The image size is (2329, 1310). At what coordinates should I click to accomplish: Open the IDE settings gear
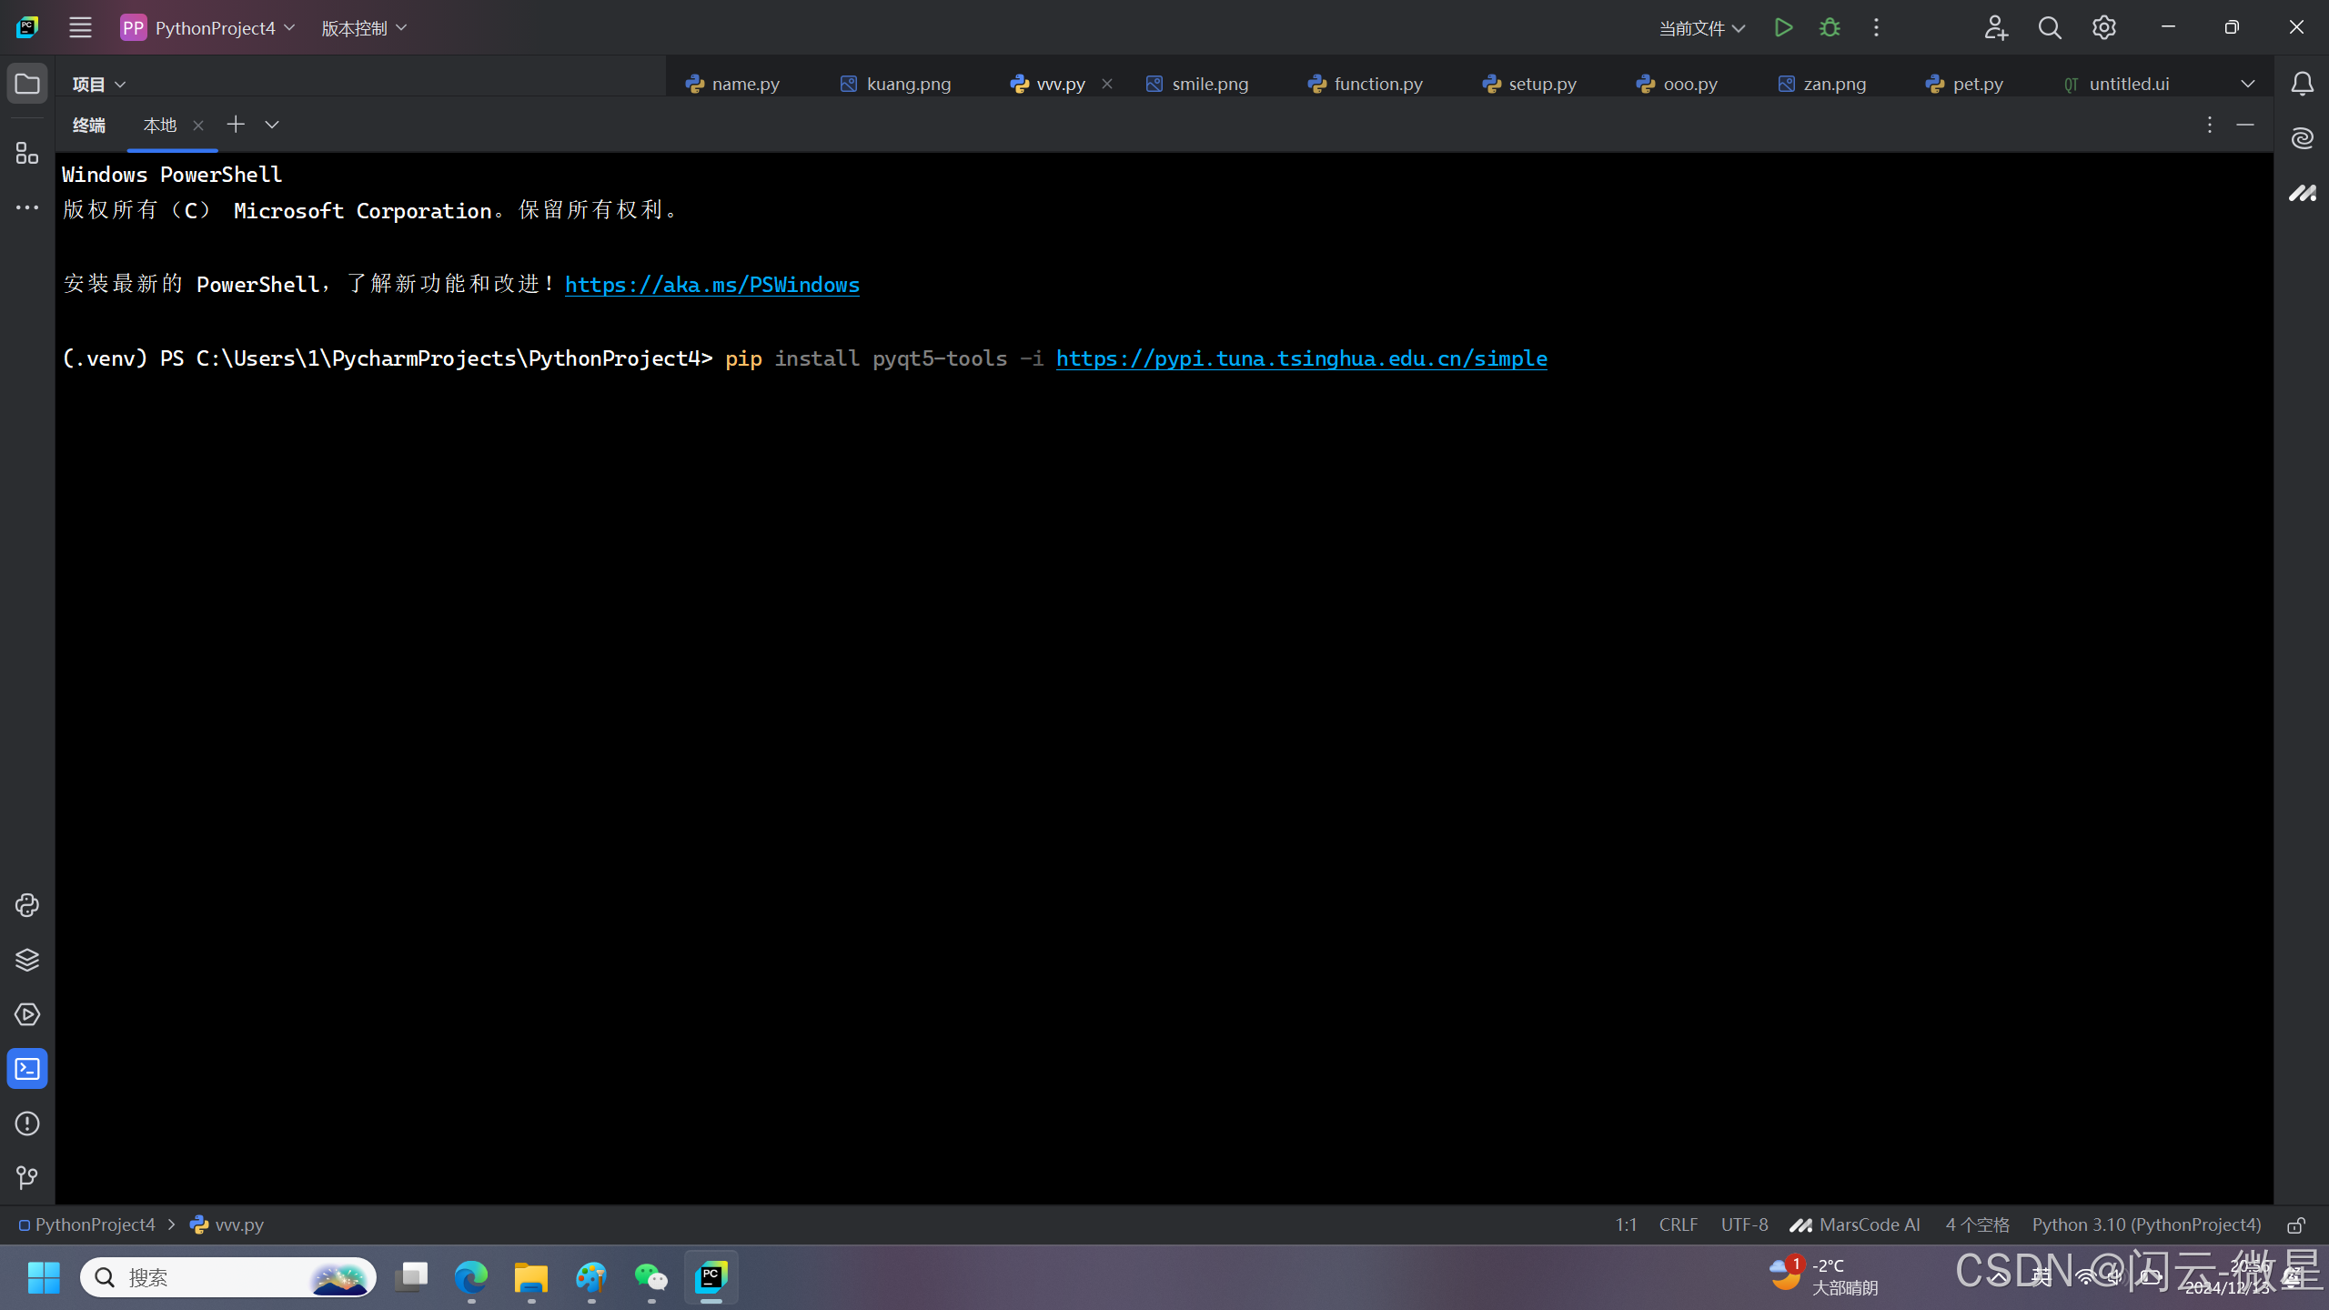(2103, 27)
